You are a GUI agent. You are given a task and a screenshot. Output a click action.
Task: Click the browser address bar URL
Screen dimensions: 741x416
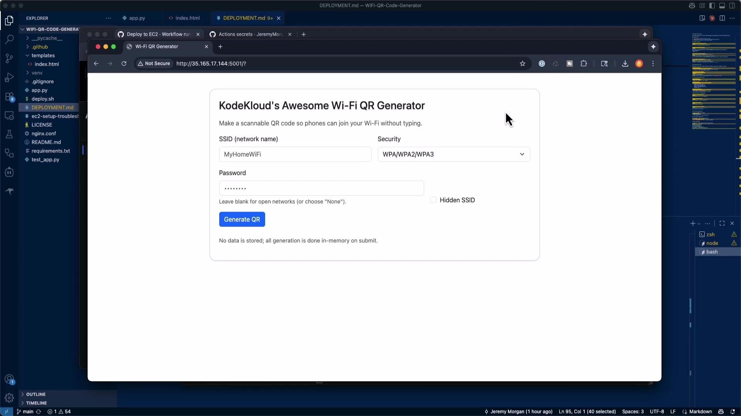point(211,64)
